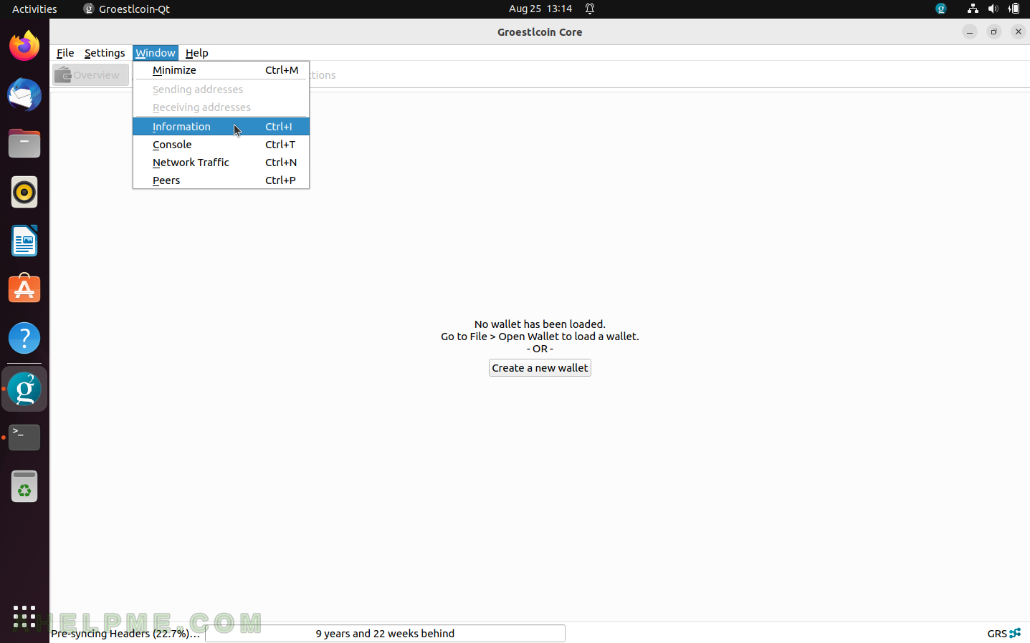This screenshot has width=1030, height=643.
Task: Open Rhythmbox music player in dock
Action: click(x=24, y=193)
